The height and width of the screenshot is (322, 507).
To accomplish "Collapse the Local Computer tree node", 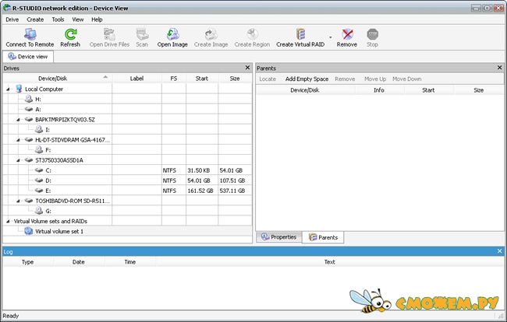I will coord(8,89).
